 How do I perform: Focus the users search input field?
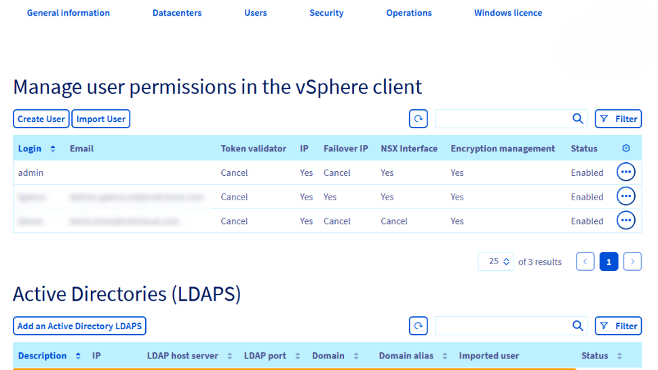click(x=502, y=119)
